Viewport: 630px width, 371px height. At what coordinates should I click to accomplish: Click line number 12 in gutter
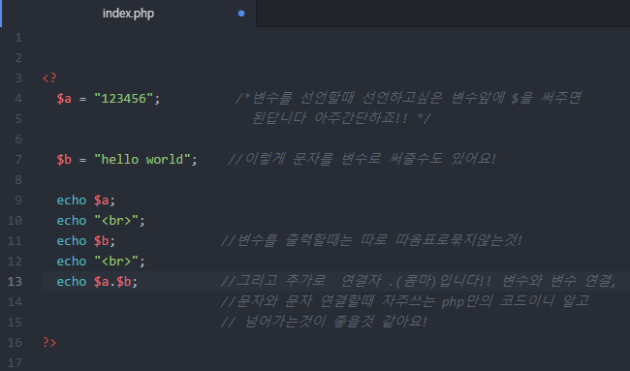tap(15, 262)
